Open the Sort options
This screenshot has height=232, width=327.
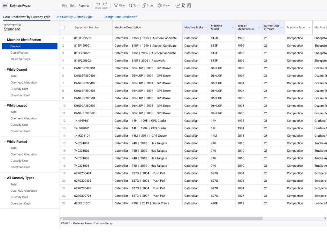point(133,5)
